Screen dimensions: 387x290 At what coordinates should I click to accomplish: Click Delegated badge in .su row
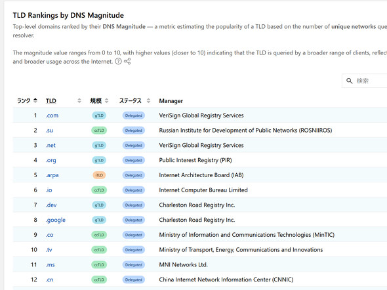tap(134, 131)
